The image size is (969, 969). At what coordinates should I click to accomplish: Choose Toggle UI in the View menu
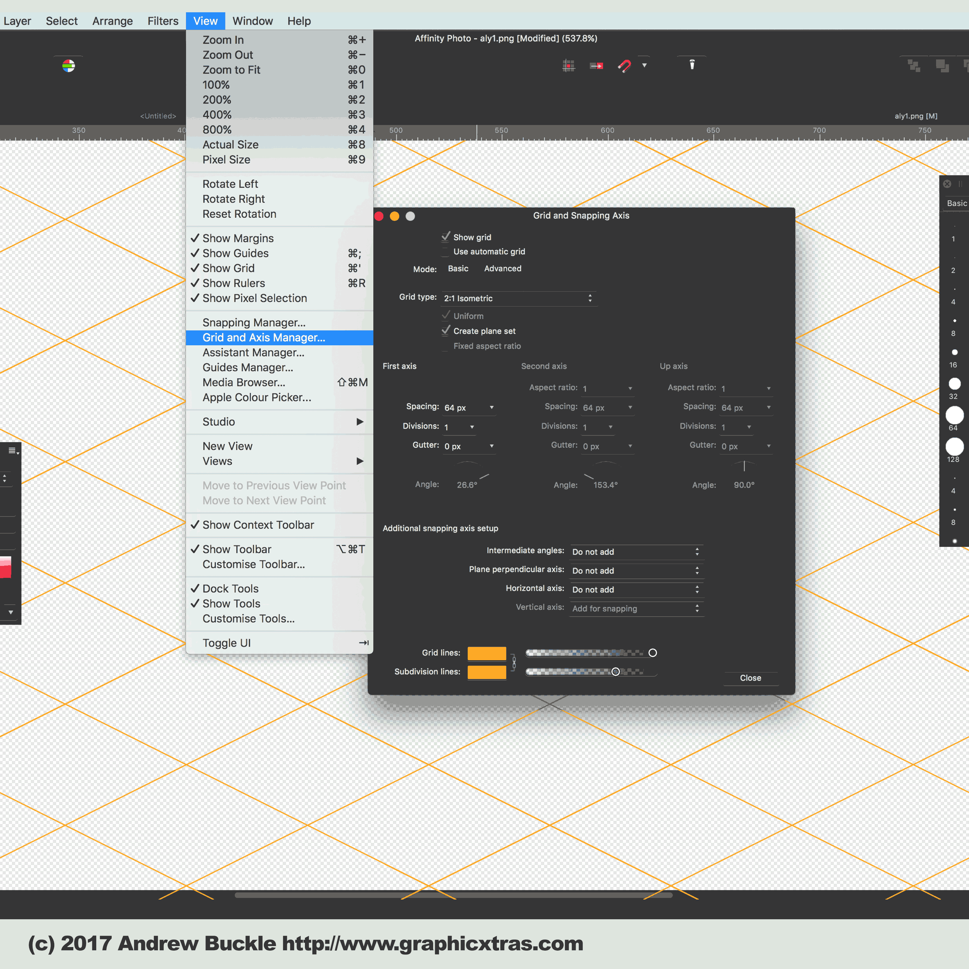[279, 643]
